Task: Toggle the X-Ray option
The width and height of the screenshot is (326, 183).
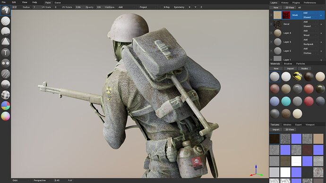Action: click(x=166, y=7)
